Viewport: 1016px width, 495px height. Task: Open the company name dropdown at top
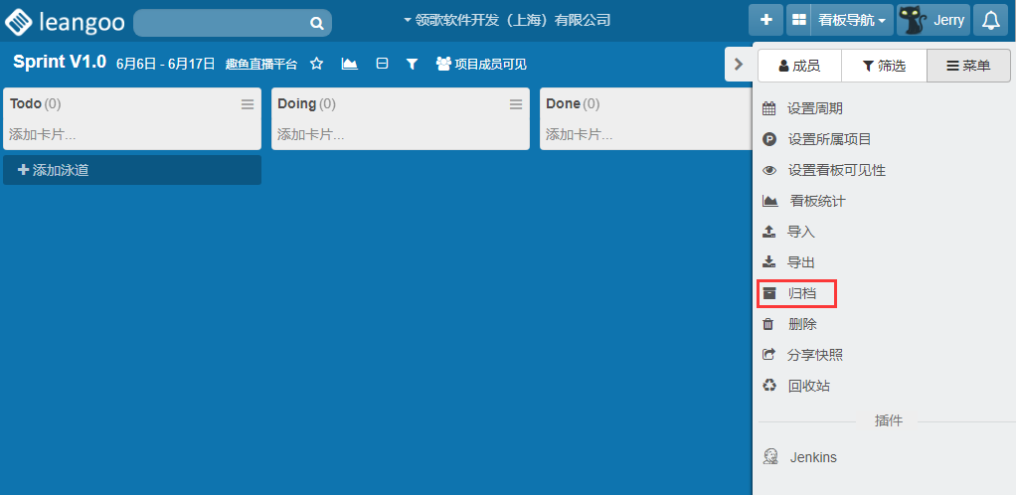click(507, 20)
